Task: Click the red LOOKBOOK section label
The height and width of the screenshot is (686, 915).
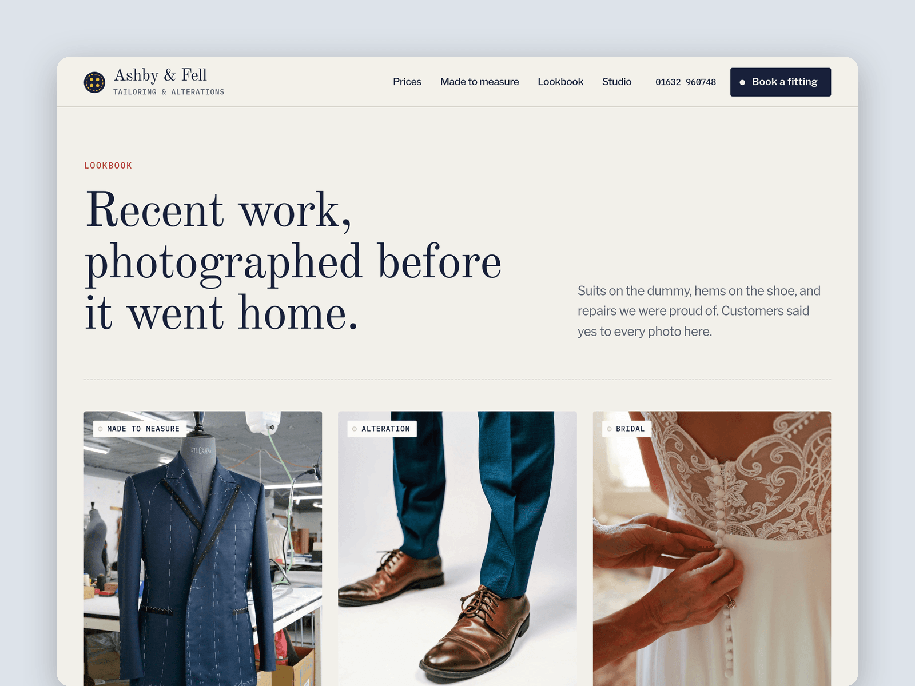Action: pos(108,166)
